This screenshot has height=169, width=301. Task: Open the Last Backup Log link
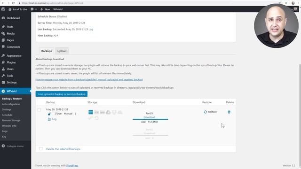(91, 29)
